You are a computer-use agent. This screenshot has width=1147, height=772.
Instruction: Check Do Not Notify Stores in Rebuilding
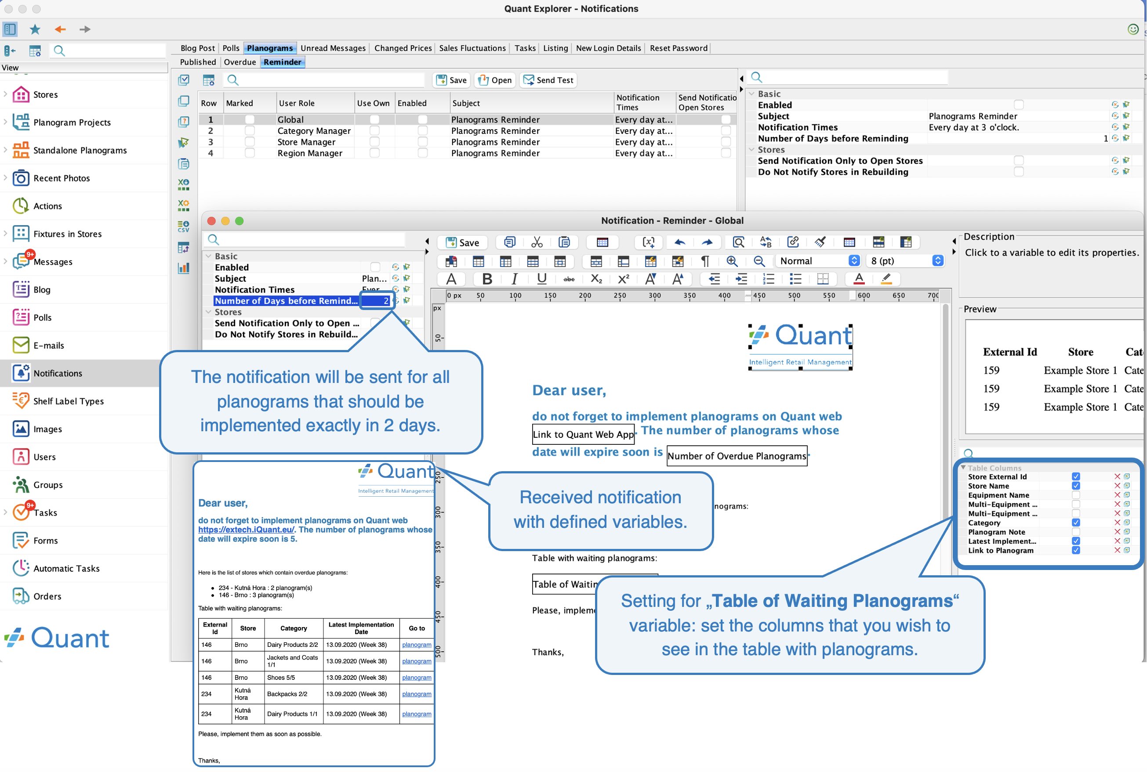click(x=1018, y=172)
